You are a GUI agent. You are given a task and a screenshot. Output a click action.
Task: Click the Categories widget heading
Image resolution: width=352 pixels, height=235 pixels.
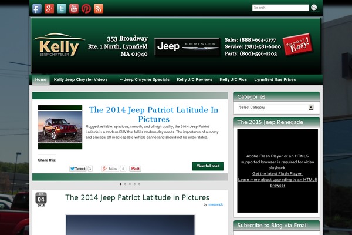point(251,97)
